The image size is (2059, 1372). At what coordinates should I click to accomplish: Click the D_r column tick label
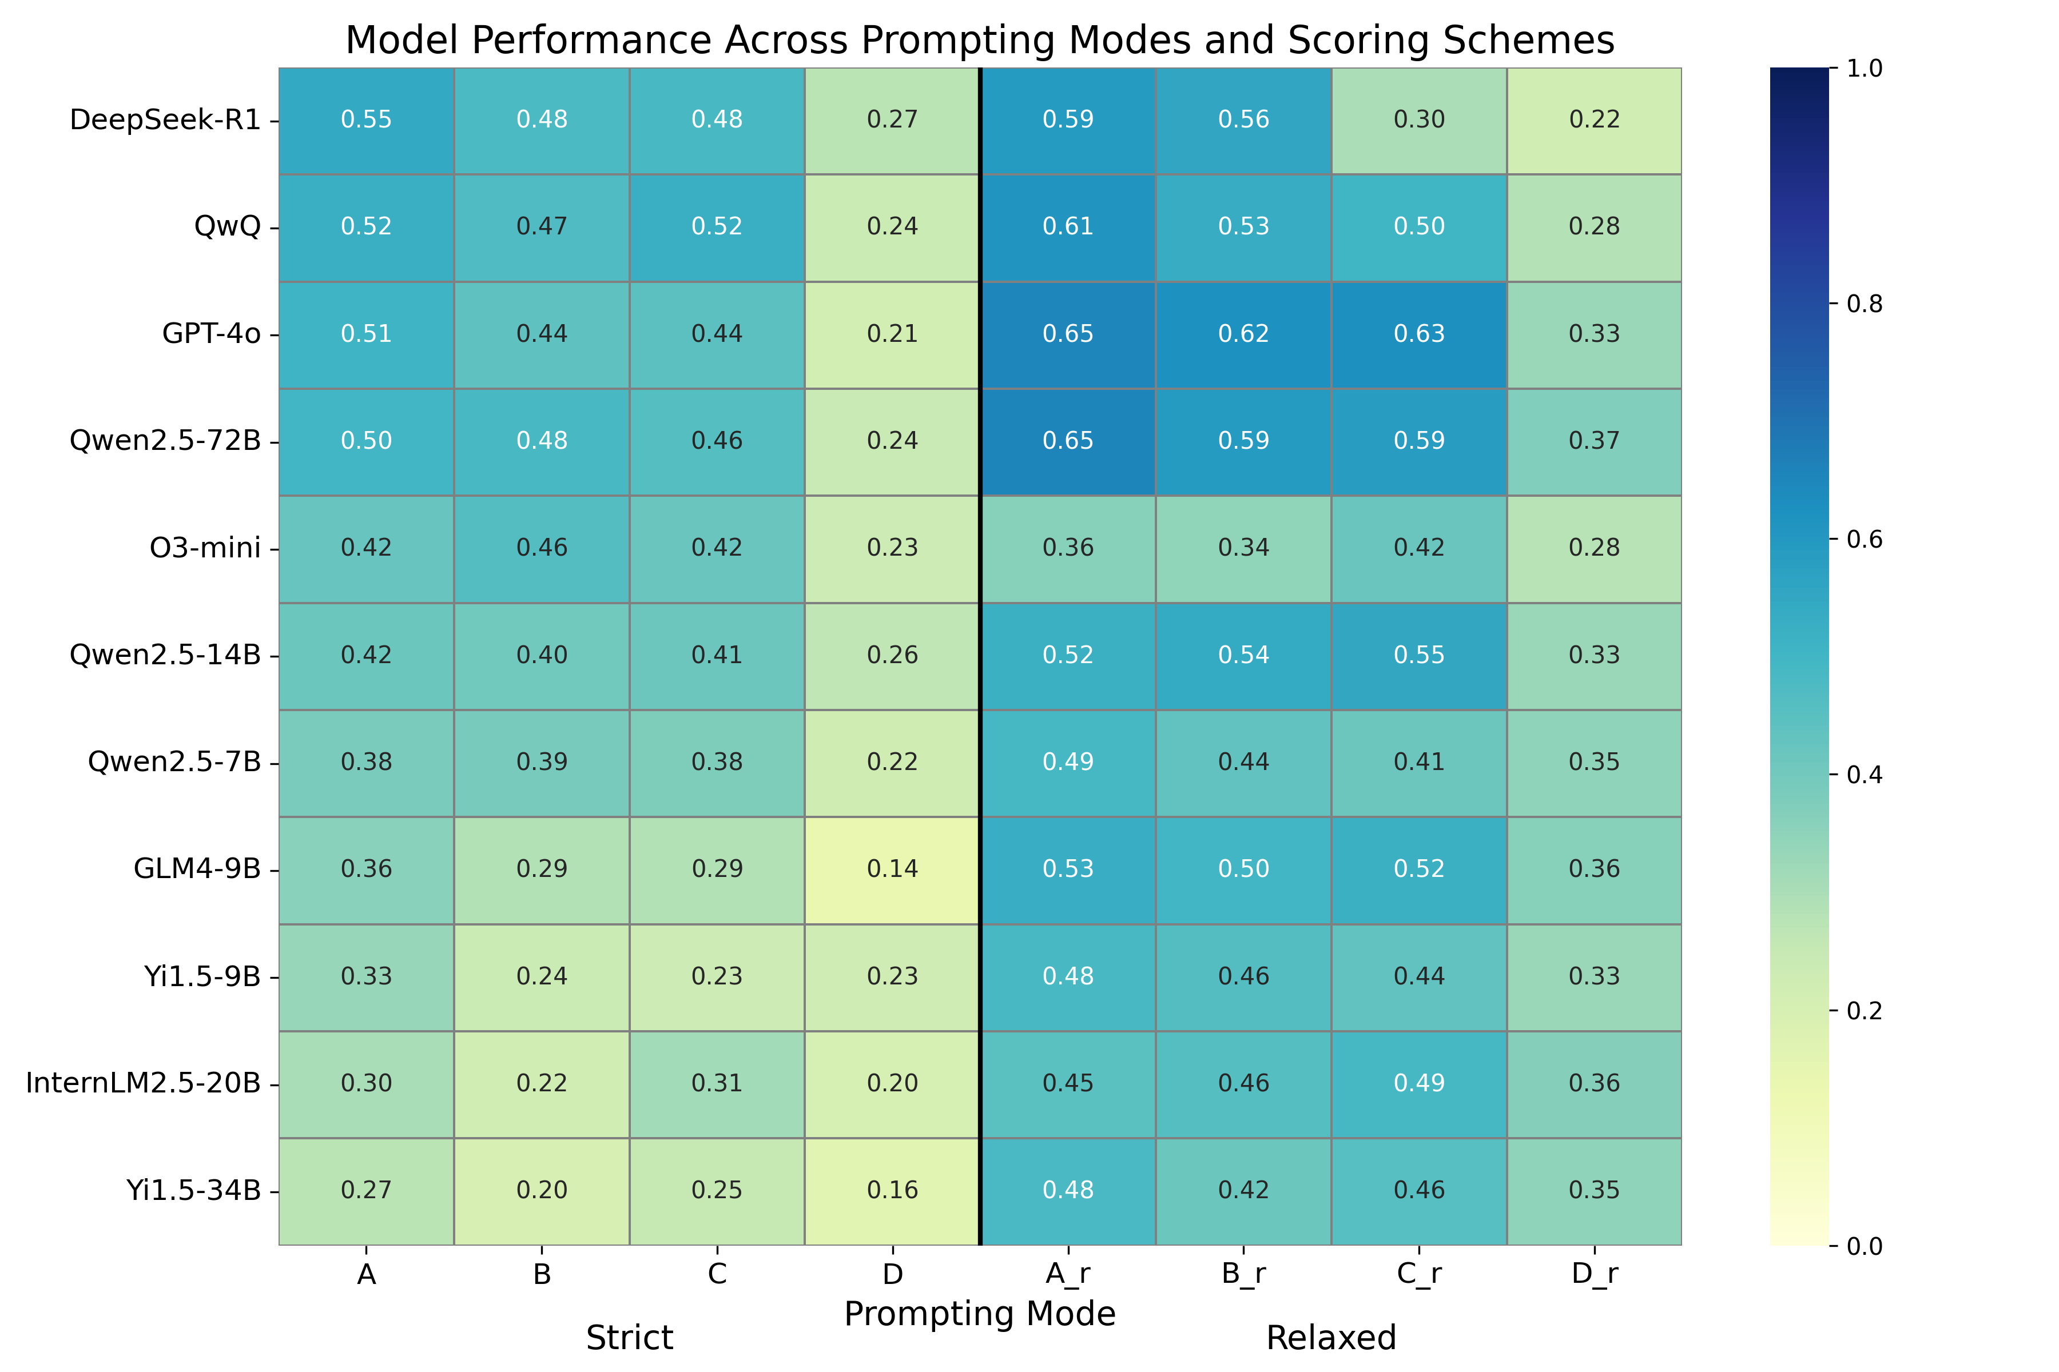click(1594, 1274)
